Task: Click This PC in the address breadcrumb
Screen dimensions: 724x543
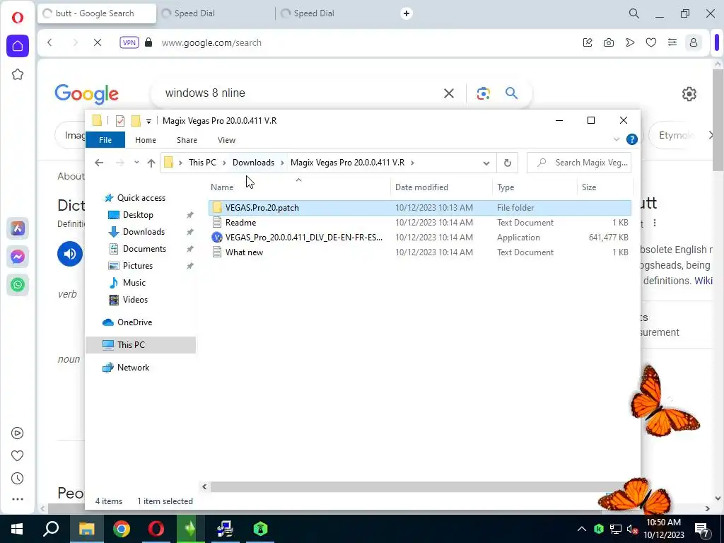Action: (x=202, y=163)
